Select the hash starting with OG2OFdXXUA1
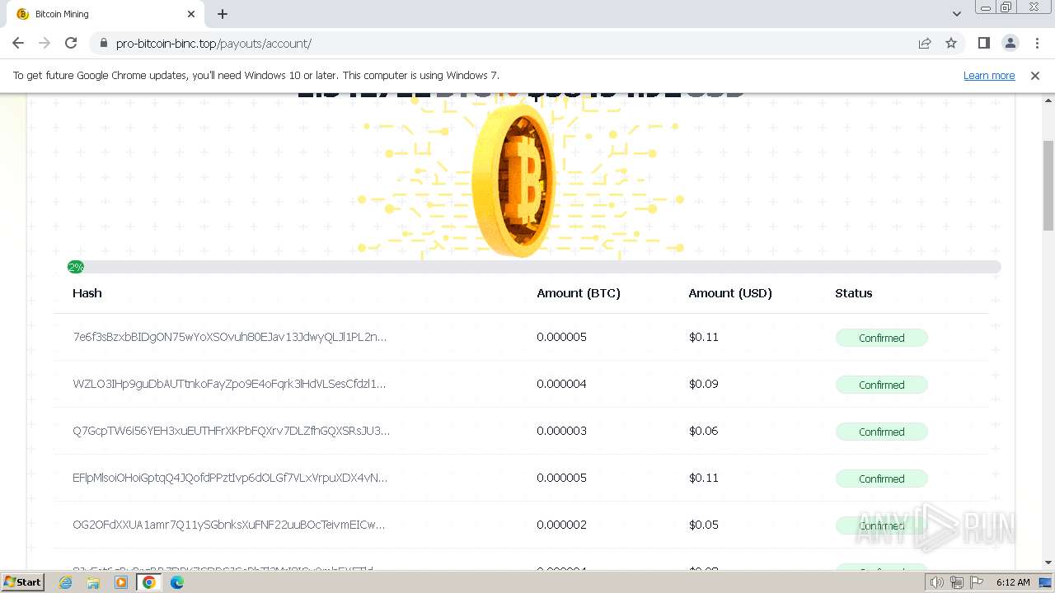Viewport: 1055px width, 593px height. [228, 525]
